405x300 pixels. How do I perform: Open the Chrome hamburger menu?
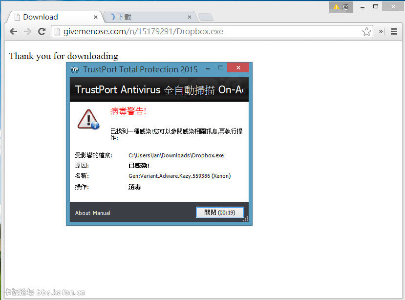pos(394,32)
